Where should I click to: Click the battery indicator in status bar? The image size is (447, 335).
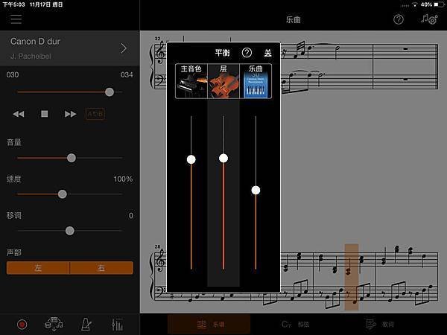pos(439,4)
